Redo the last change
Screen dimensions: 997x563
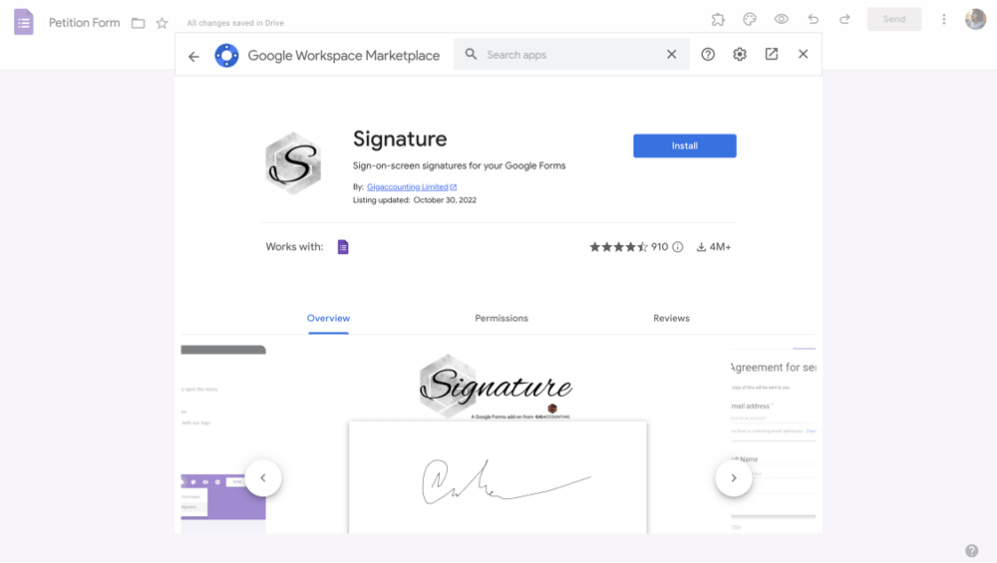(x=844, y=19)
